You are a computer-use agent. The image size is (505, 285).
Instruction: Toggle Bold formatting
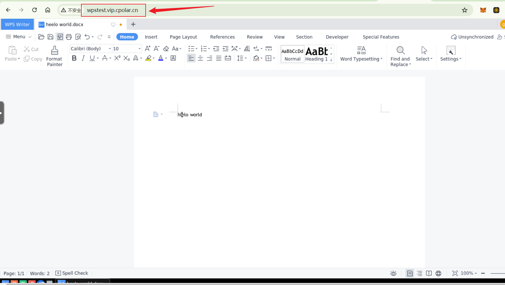coord(74,58)
